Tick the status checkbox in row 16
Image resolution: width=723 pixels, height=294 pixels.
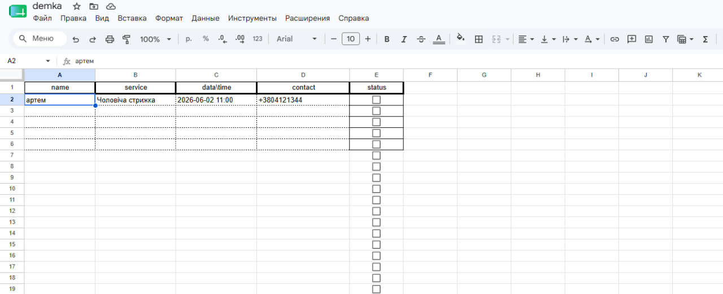[x=376, y=256]
